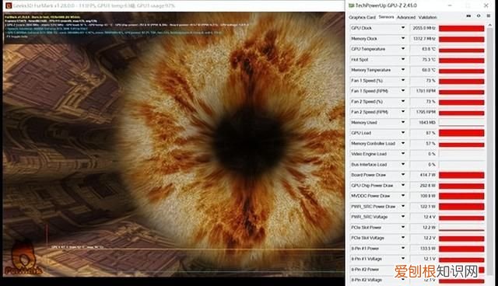Expand the Hot Spot sensor dropdown
This screenshot has width=498, height=286.
pyautogui.click(x=403, y=59)
